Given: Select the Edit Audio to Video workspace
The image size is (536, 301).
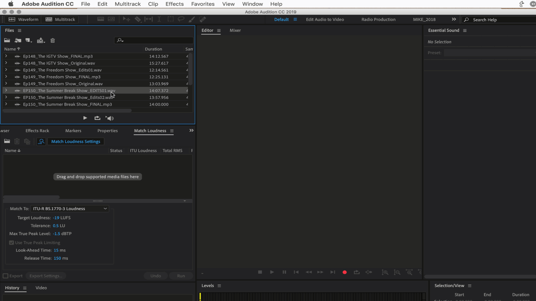Looking at the screenshot, I should point(325,19).
